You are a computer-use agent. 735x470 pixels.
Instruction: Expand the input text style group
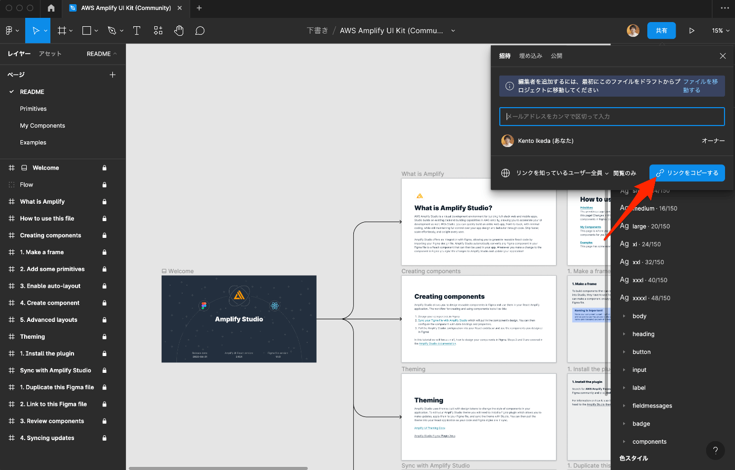click(x=624, y=370)
